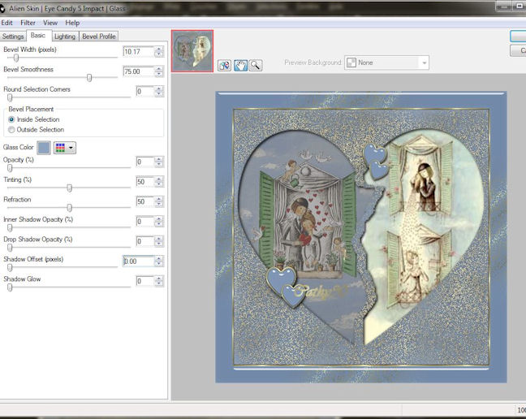Click the Bevel Smoothness slider handle
This screenshot has height=419, width=526.
point(89,78)
